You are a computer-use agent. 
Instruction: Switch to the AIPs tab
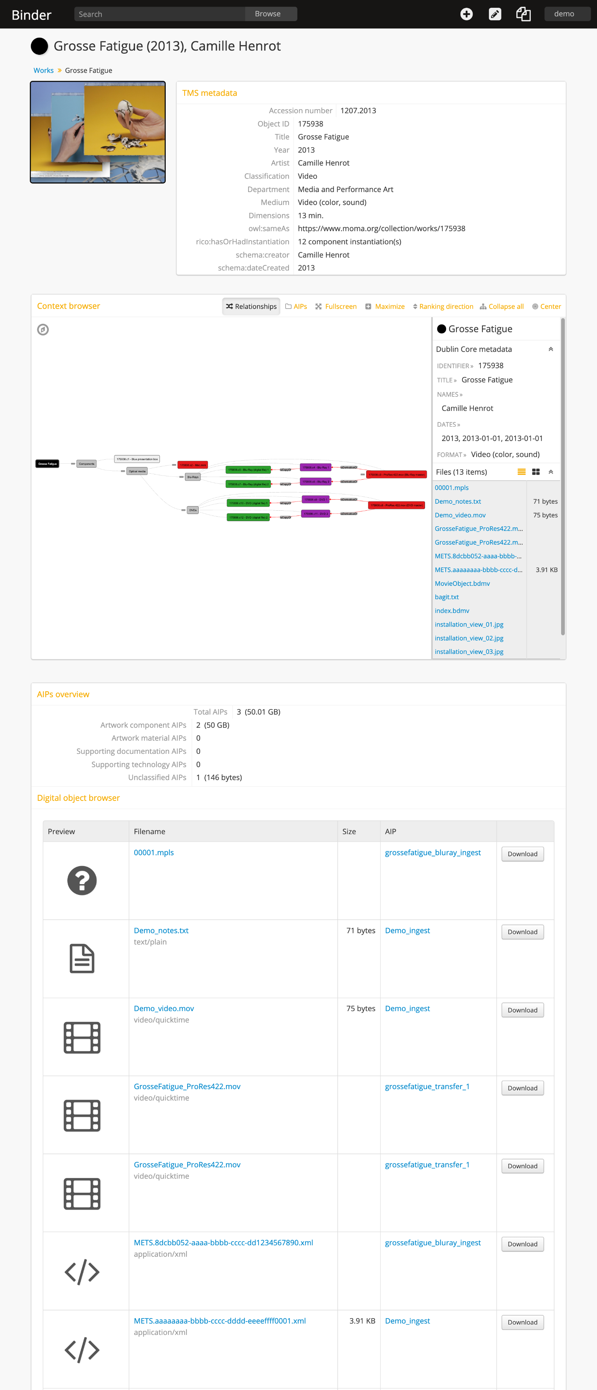296,306
